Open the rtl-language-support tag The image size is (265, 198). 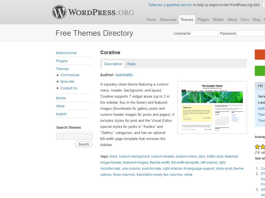(199, 169)
